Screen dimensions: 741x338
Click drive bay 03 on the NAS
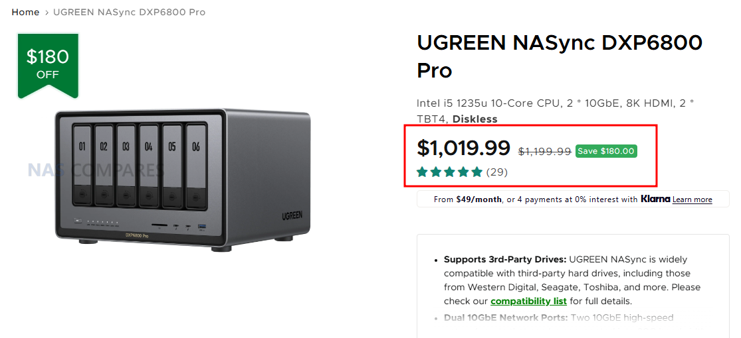point(127,164)
